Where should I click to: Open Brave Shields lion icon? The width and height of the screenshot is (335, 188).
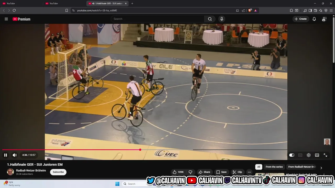(250, 10)
